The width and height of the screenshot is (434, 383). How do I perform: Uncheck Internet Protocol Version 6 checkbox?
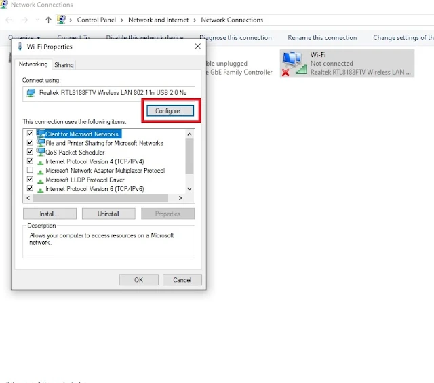point(30,188)
